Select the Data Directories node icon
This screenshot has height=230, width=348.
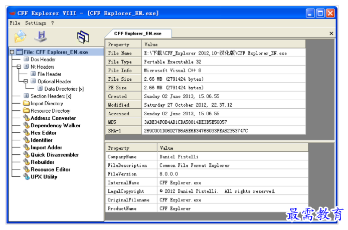[40, 89]
